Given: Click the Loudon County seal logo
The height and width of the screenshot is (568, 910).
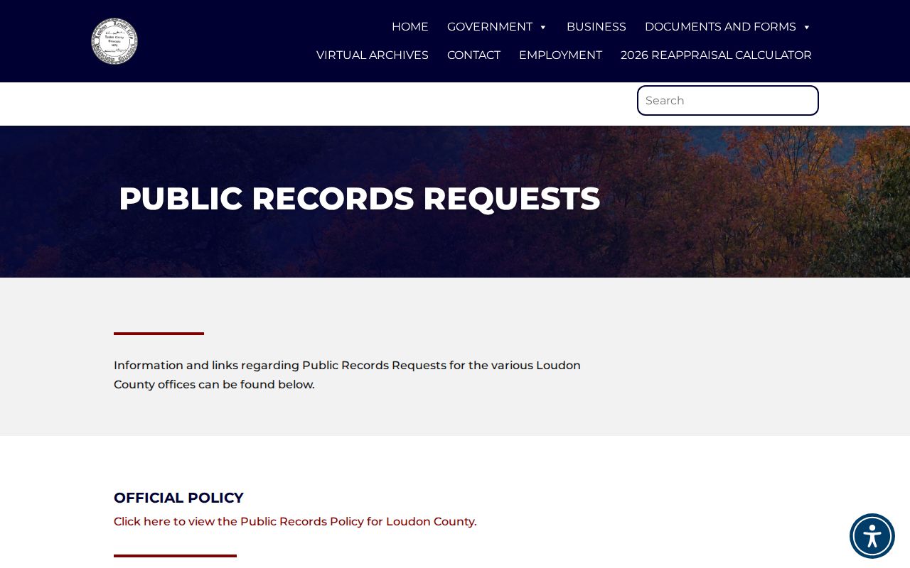Looking at the screenshot, I should coord(114,41).
